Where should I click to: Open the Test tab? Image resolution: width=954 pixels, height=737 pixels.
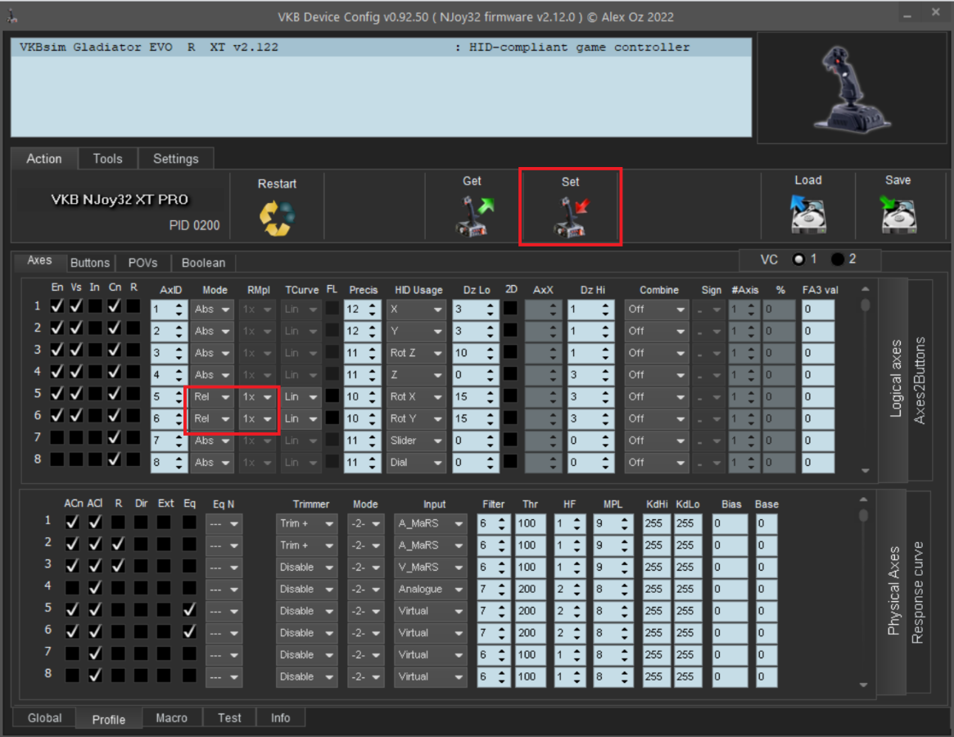click(229, 718)
